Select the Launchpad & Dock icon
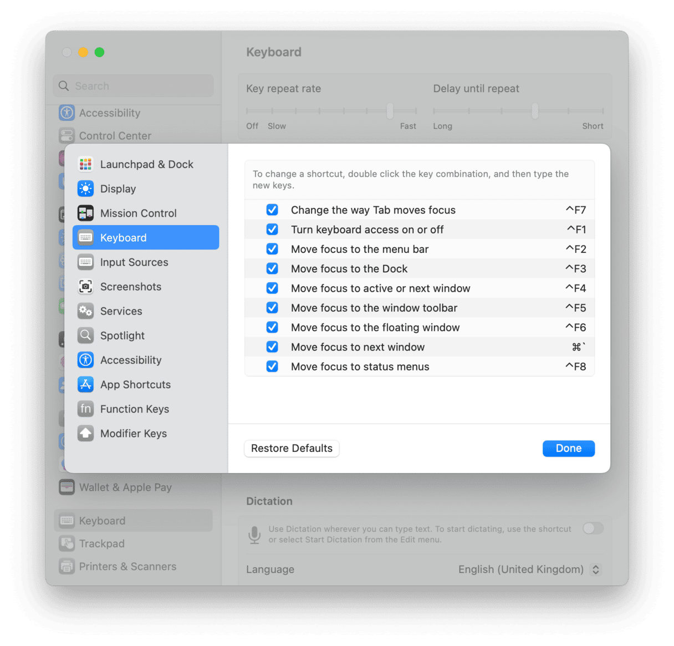The width and height of the screenshot is (674, 646). point(85,164)
